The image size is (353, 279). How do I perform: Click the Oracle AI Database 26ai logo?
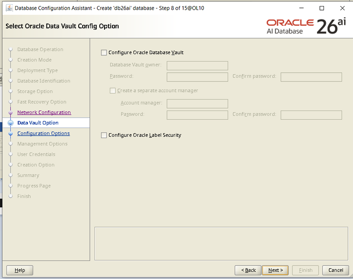tap(306, 26)
